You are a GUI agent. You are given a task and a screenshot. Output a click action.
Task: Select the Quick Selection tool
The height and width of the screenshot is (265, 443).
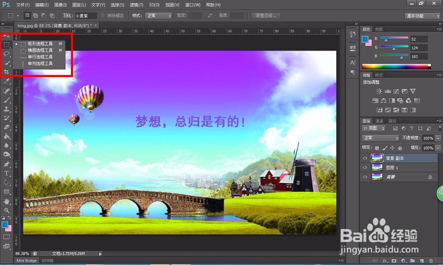click(7, 63)
